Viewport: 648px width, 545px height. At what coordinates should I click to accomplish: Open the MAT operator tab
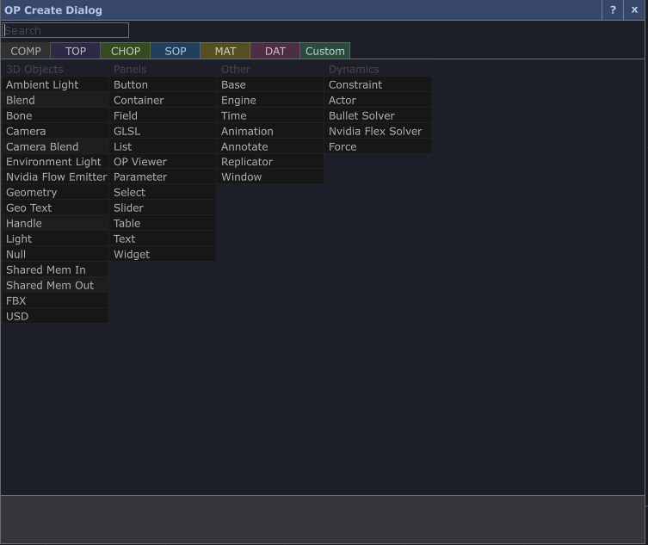tap(225, 51)
